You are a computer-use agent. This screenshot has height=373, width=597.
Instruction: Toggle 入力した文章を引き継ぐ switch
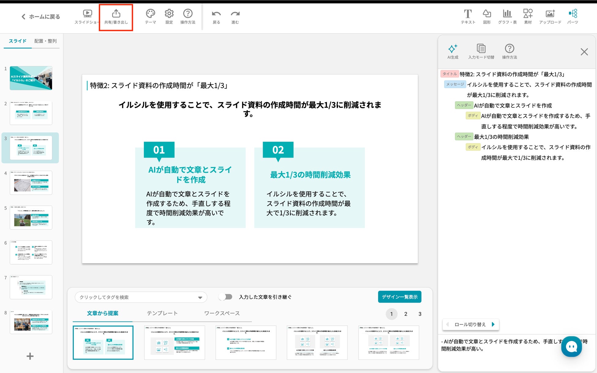click(226, 297)
